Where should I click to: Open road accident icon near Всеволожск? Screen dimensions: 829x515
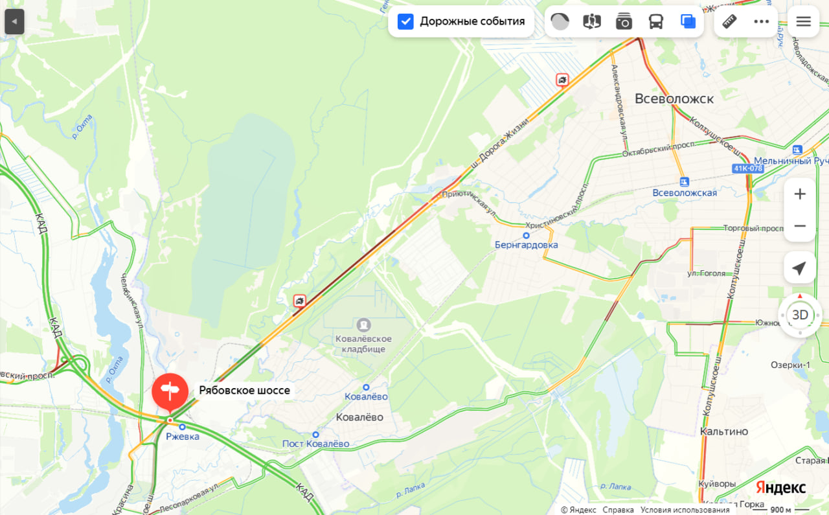tap(562, 80)
